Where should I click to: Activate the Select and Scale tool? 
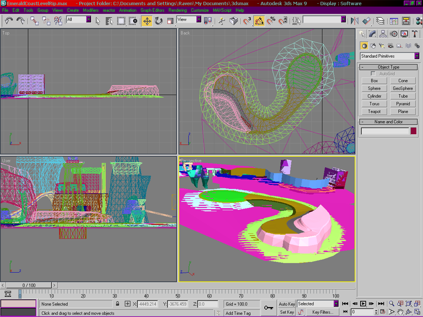coord(170,21)
